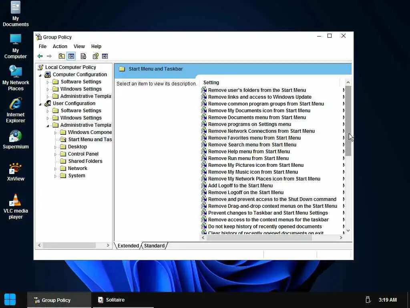Collapse the User Configuration node
Viewport: 410px width, 308px height.
click(40, 104)
